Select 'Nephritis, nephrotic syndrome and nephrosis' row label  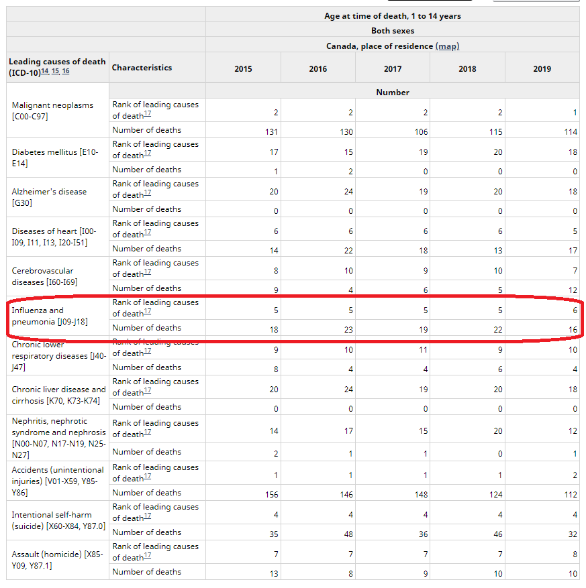58,438
